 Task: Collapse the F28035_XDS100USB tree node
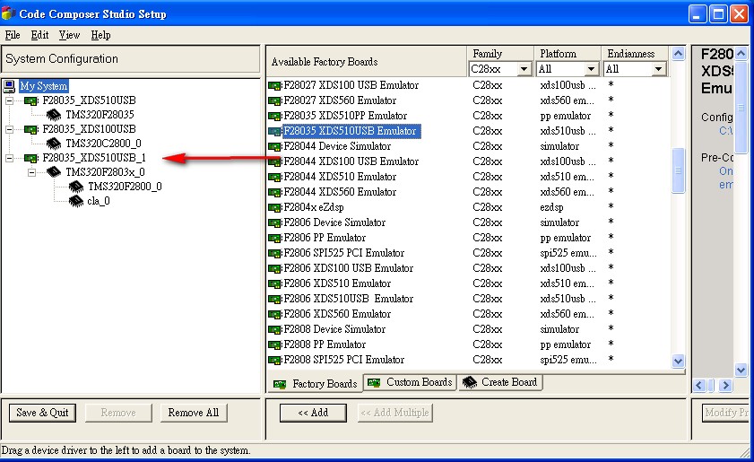click(9, 129)
